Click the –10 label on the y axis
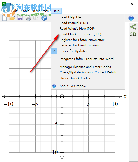The image size is (138, 162). (53, 152)
